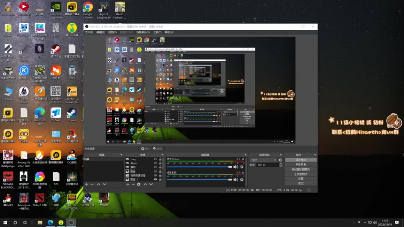Remove the selected scene with minus icon
This screenshot has height=227, width=404.
92,184
